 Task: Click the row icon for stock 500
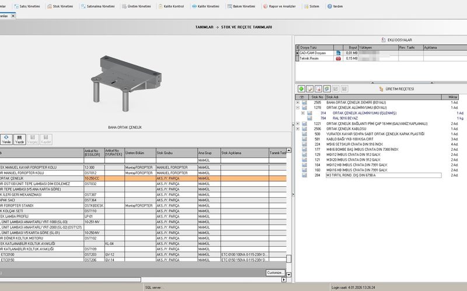pyautogui.click(x=304, y=134)
